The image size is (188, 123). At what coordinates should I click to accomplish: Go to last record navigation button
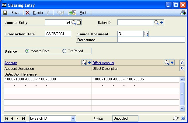(x=23, y=118)
